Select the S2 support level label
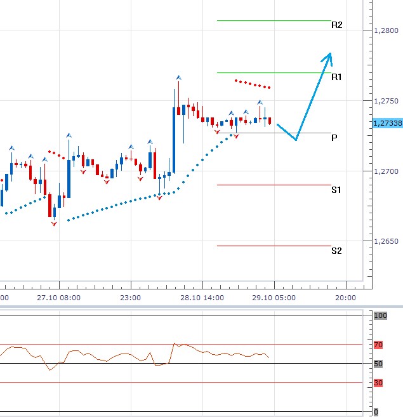The height and width of the screenshot is (417, 403). click(336, 251)
